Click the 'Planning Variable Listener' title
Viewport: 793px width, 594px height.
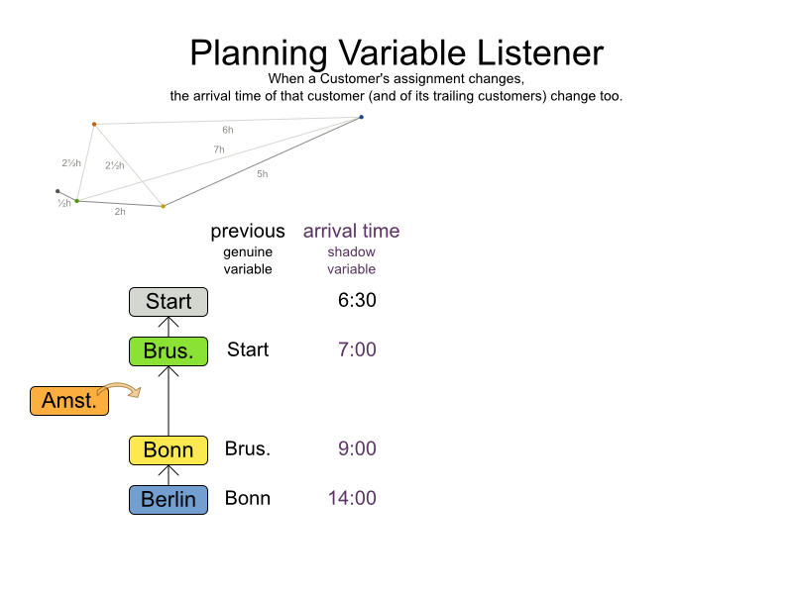(x=396, y=51)
